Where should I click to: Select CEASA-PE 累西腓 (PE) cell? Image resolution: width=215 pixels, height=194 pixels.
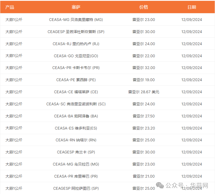76,80
